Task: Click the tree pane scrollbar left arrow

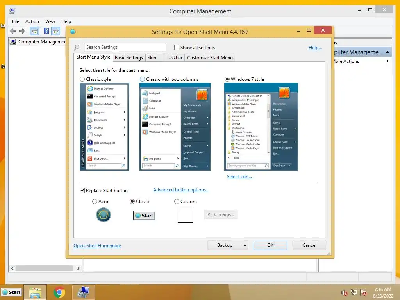Action: [x=12, y=268]
